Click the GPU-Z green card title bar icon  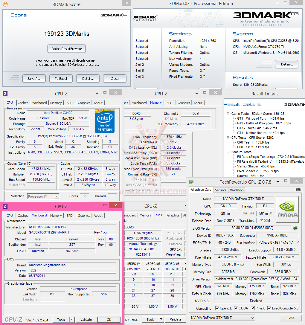click(x=191, y=182)
